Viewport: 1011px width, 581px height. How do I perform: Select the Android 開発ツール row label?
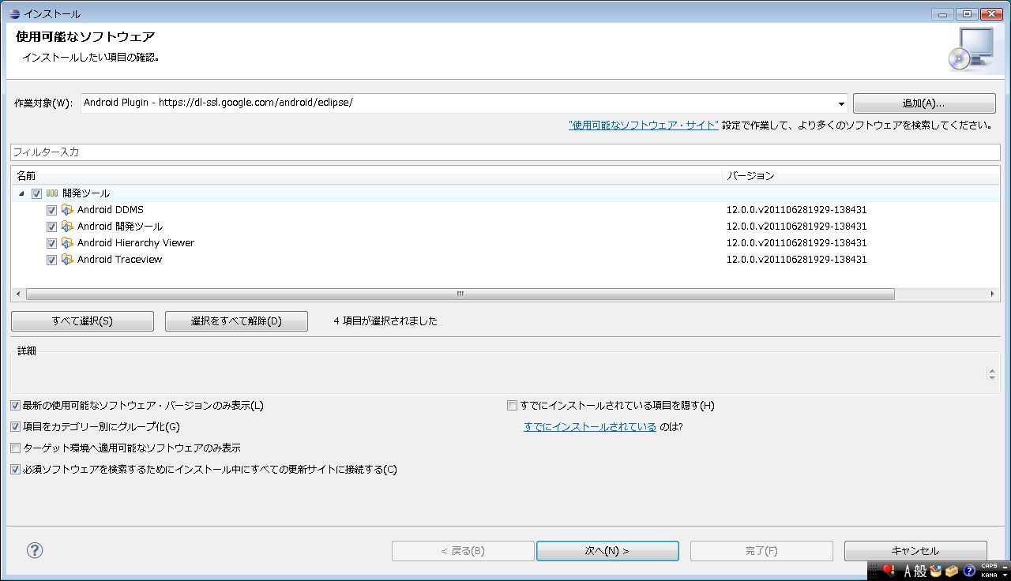click(x=120, y=227)
